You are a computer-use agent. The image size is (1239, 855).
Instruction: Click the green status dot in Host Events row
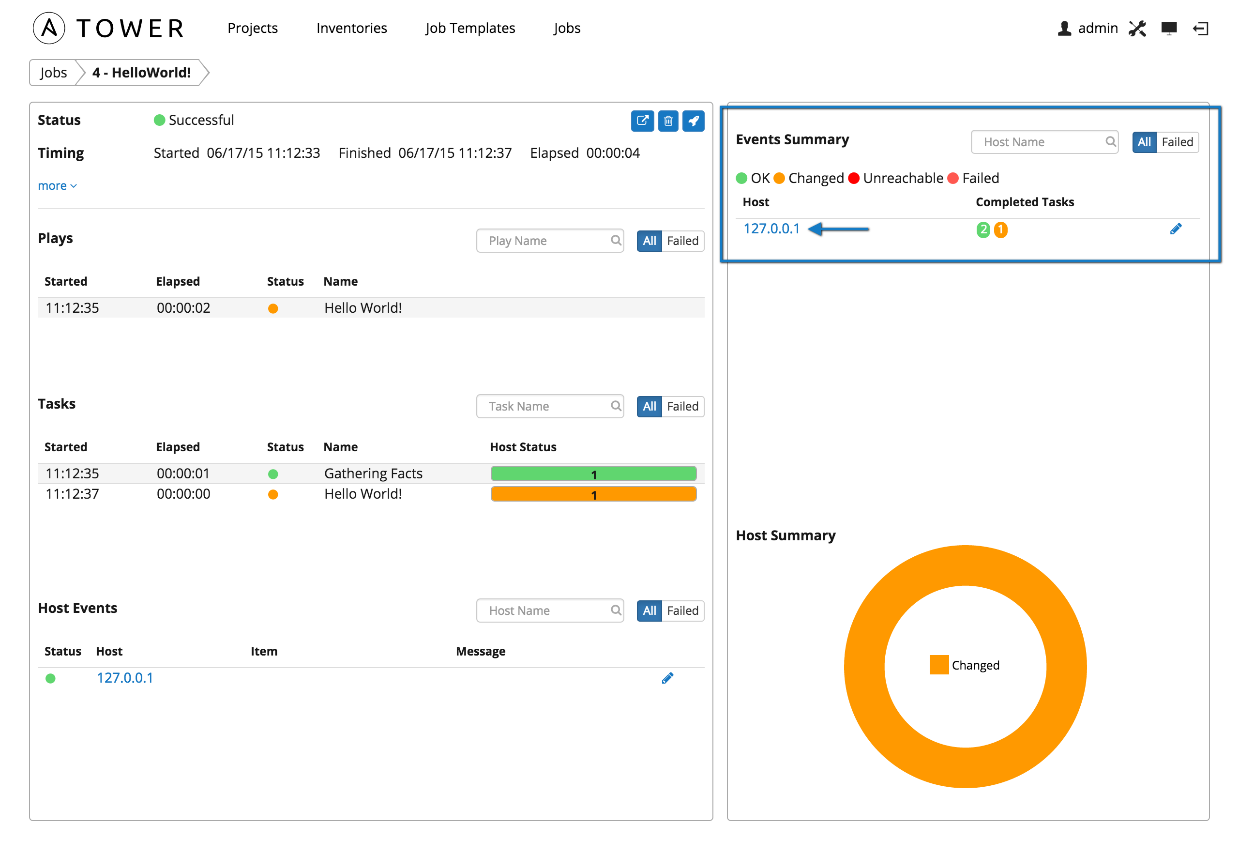(50, 678)
